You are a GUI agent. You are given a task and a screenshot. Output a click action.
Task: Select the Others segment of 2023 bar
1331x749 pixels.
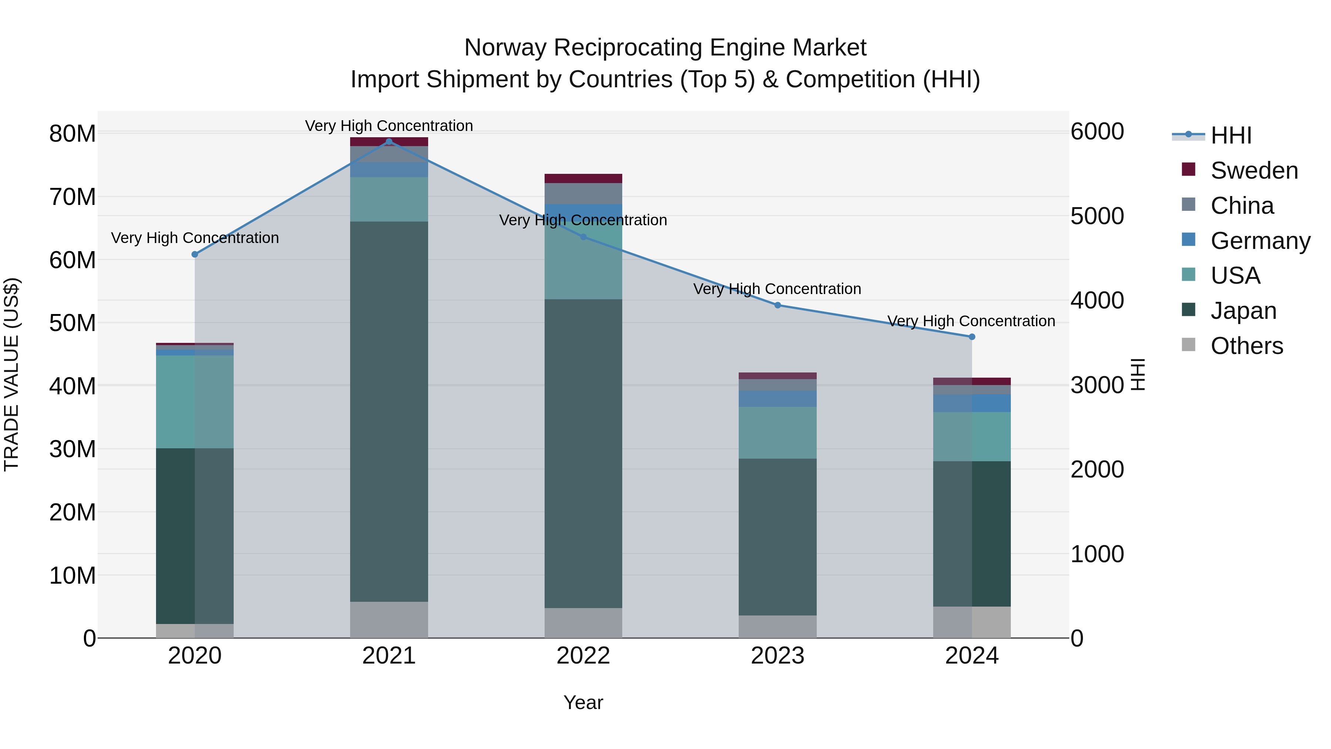[778, 627]
